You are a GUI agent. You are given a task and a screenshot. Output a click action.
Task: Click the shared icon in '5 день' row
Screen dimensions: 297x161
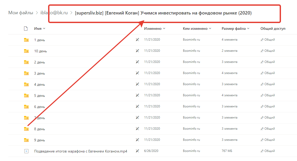[262, 96]
